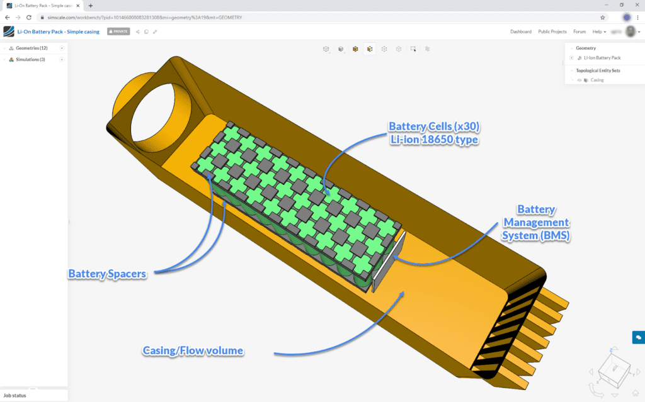Click the wireframe cube icon in the toolbar

(x=326, y=48)
